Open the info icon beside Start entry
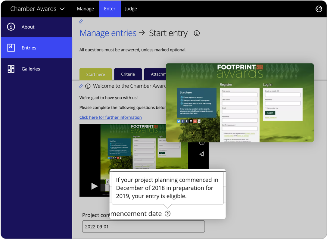This screenshot has height=240, width=327. point(197,33)
